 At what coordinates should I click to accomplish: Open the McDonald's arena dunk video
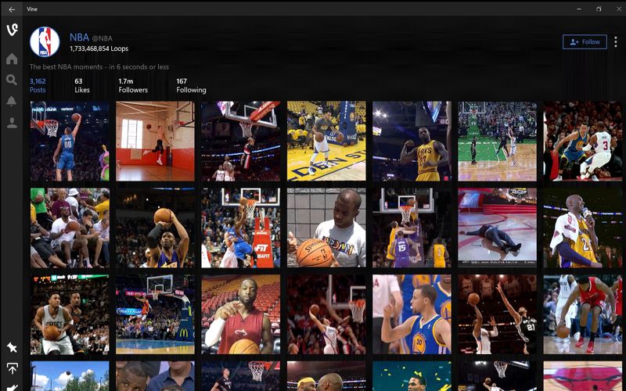point(155,314)
